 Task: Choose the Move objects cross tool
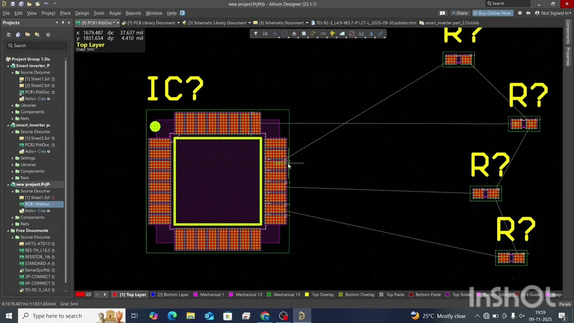pos(275,34)
